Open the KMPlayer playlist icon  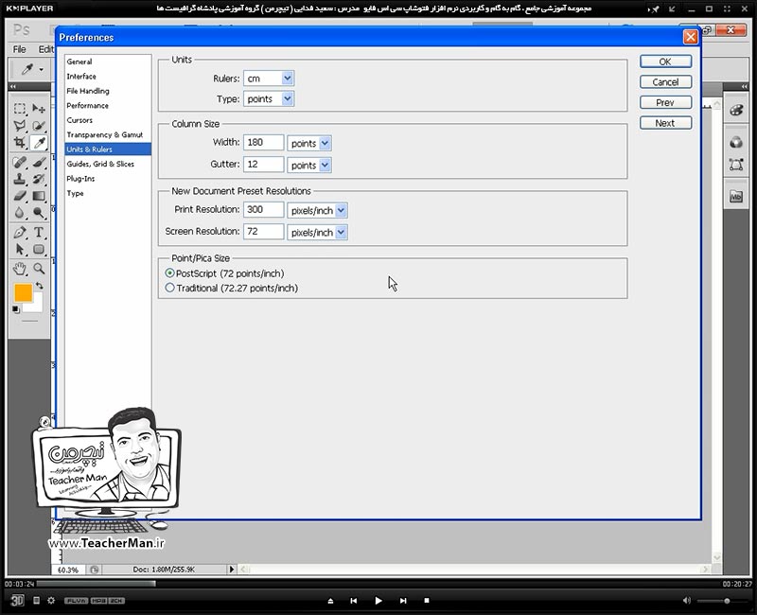(x=36, y=601)
